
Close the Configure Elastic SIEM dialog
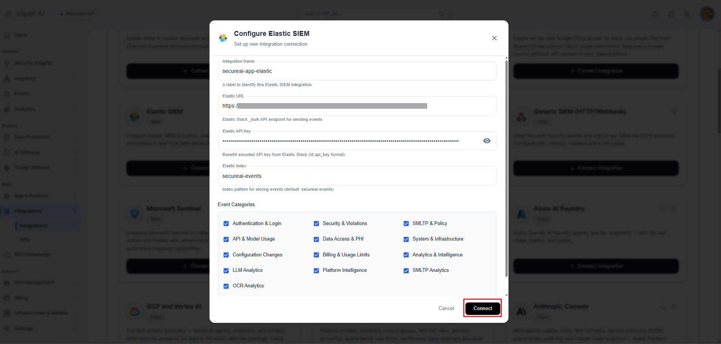click(x=494, y=38)
